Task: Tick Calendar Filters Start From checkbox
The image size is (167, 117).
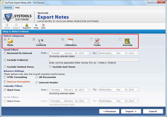Action: (x=5, y=90)
